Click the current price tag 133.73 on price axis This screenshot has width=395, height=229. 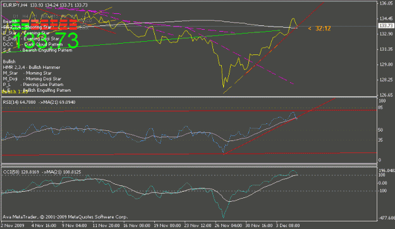[x=386, y=26]
